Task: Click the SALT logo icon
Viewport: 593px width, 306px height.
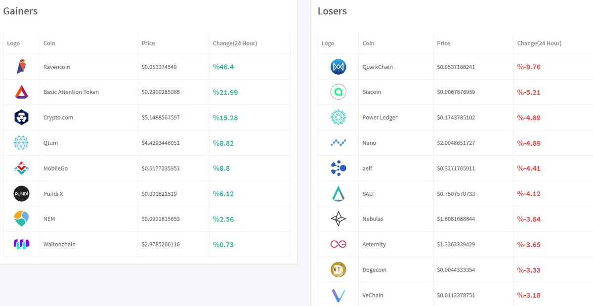Action: click(339, 194)
